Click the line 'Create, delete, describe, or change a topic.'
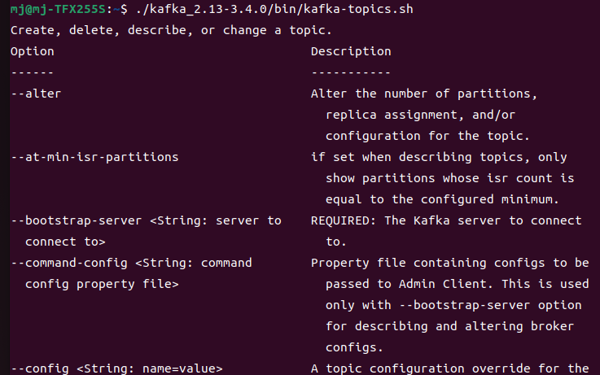 click(x=171, y=30)
